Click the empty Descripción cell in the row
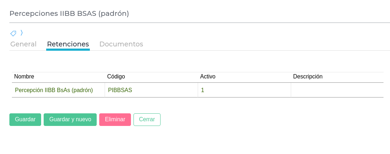This screenshot has width=390, height=154. click(337, 90)
